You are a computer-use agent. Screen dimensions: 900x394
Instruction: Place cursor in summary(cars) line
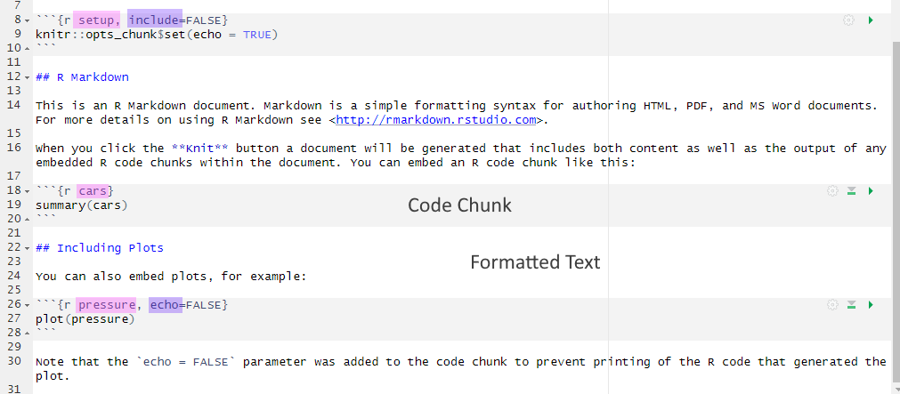[82, 205]
